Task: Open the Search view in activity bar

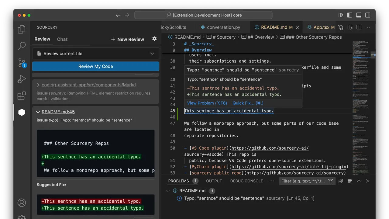Action: point(22,46)
